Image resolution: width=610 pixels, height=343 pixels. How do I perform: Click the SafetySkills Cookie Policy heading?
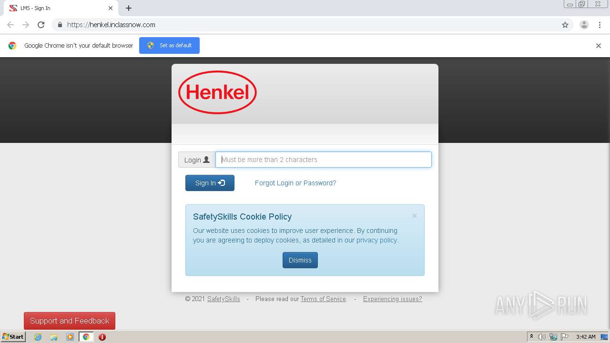point(242,217)
